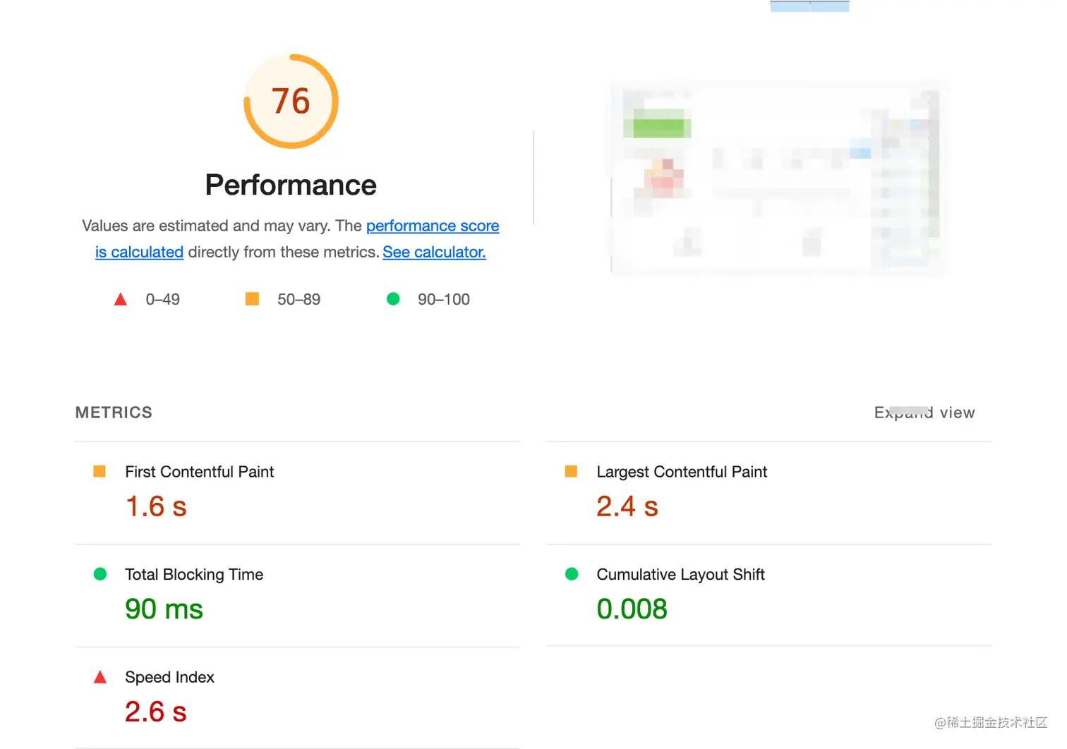Screen dimensions: 1067x749
Task: Click the green circle beside Cumulative Layout Shift
Action: click(572, 574)
